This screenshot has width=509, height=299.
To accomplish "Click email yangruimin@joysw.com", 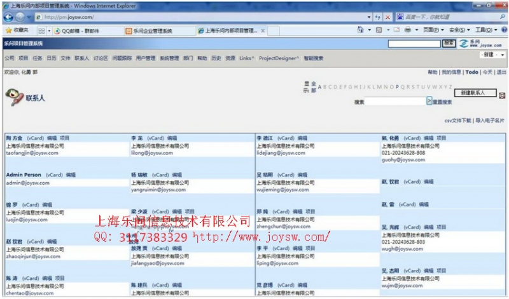I will 158,190.
